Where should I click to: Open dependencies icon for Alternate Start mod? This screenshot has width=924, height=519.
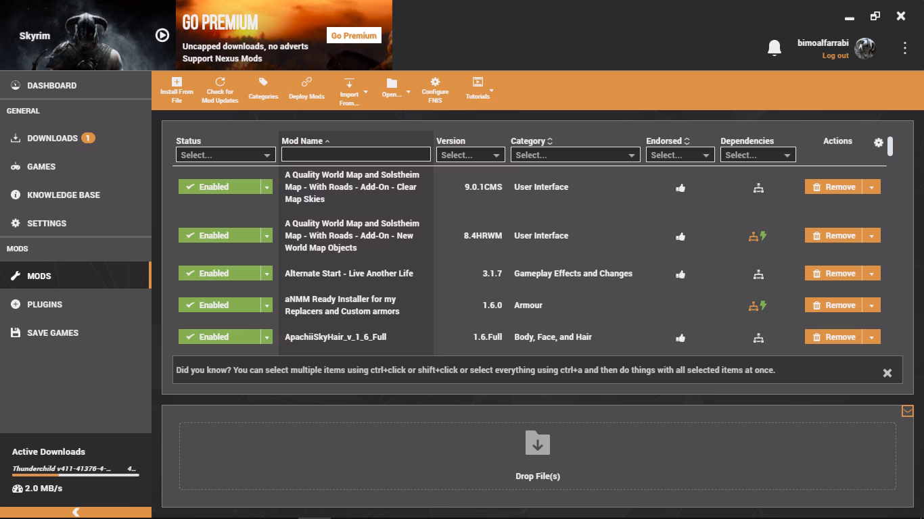pyautogui.click(x=758, y=274)
